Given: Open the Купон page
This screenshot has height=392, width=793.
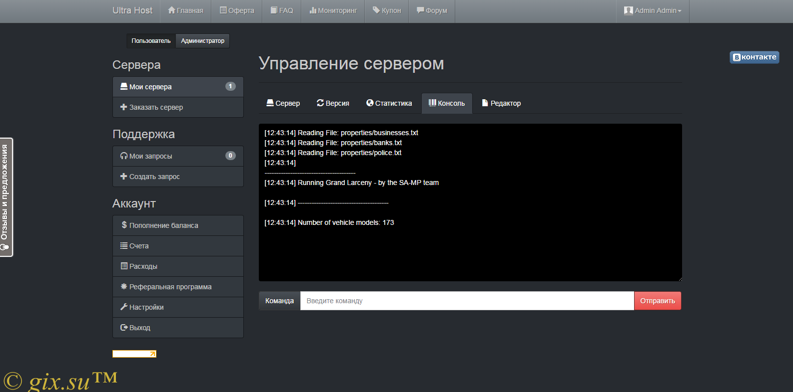Looking at the screenshot, I should pyautogui.click(x=387, y=10).
